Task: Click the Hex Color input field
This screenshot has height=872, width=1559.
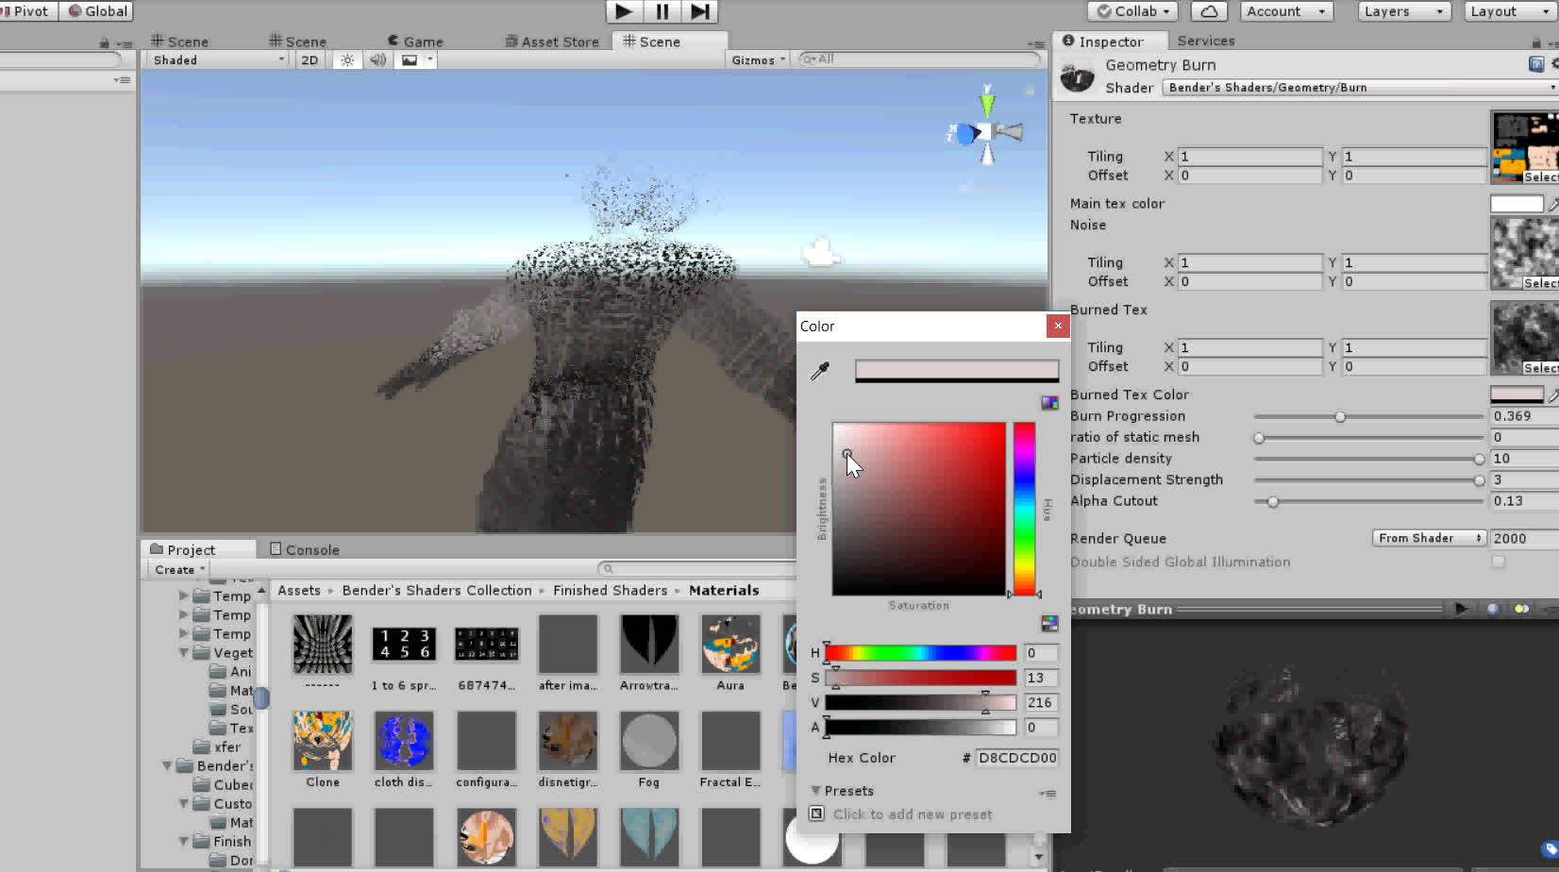Action: coord(1017,758)
